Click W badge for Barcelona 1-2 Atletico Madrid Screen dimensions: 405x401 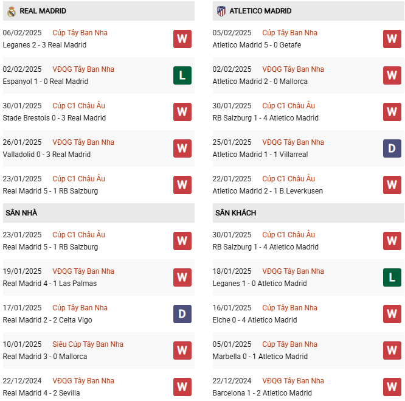click(392, 387)
